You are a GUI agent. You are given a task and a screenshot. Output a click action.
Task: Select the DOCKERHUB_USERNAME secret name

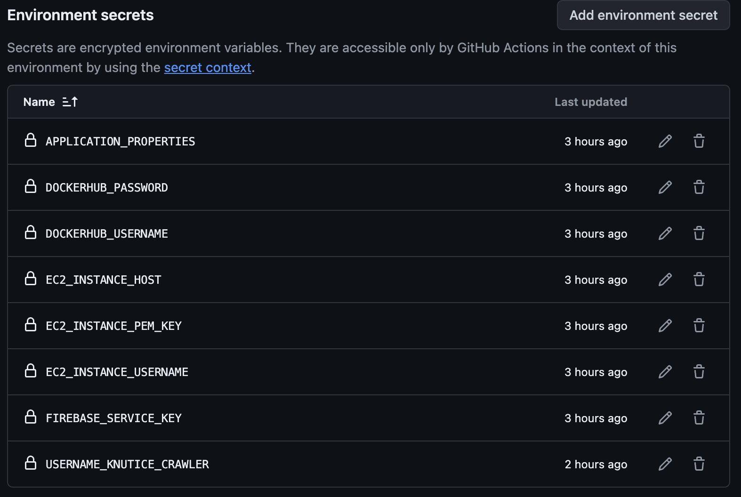click(x=106, y=234)
